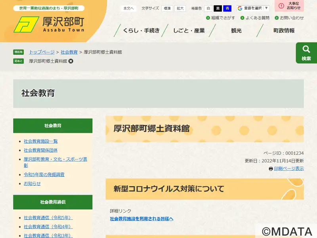Expand the 観光 navigation menu

point(236,31)
